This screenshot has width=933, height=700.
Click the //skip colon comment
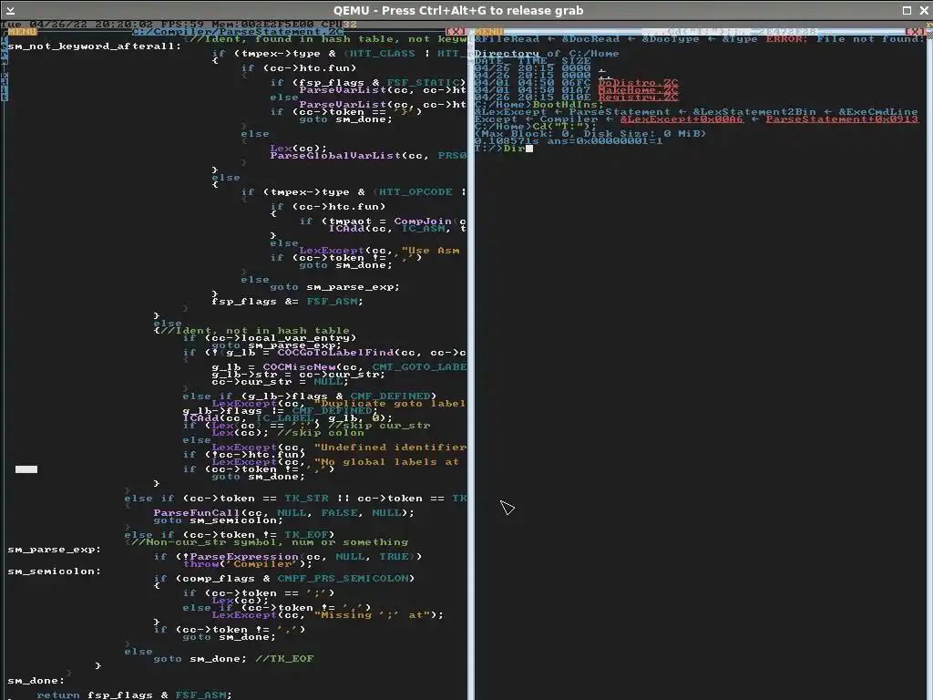tap(320, 433)
